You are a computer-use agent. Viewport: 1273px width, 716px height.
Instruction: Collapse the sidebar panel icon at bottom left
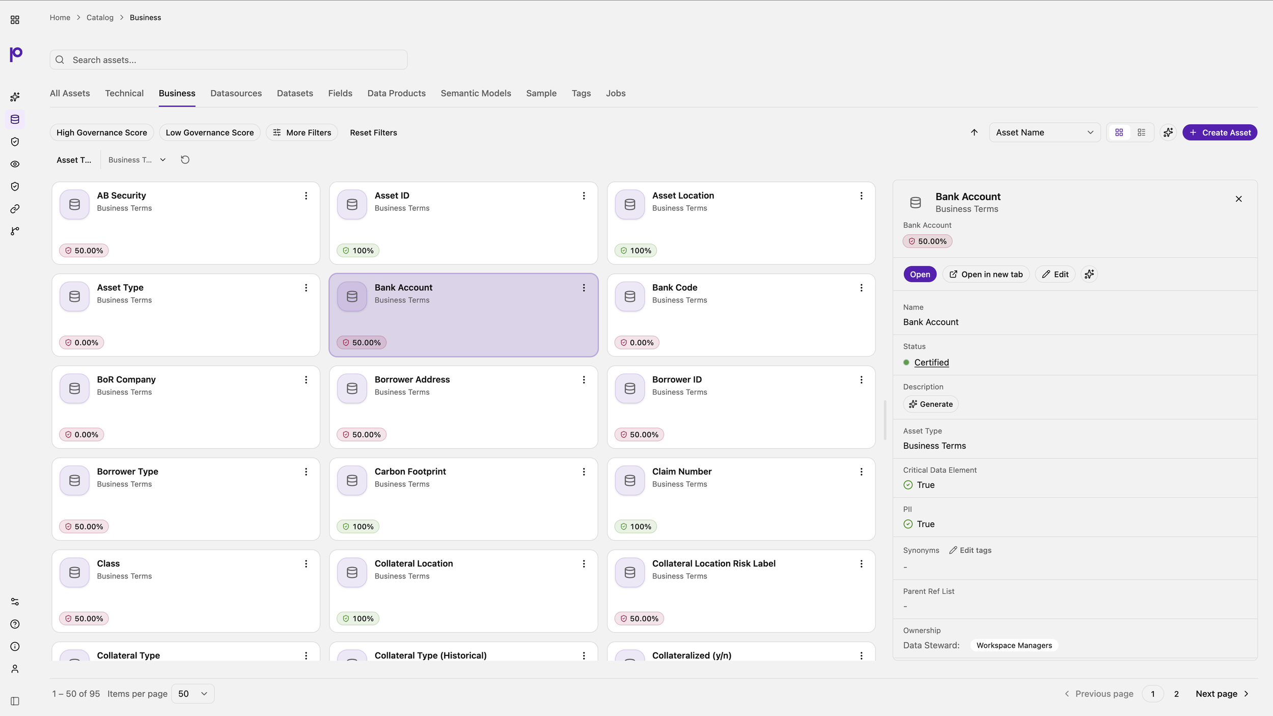(15, 701)
